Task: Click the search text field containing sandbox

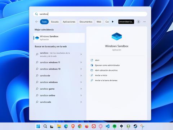Action: (x=90, y=14)
